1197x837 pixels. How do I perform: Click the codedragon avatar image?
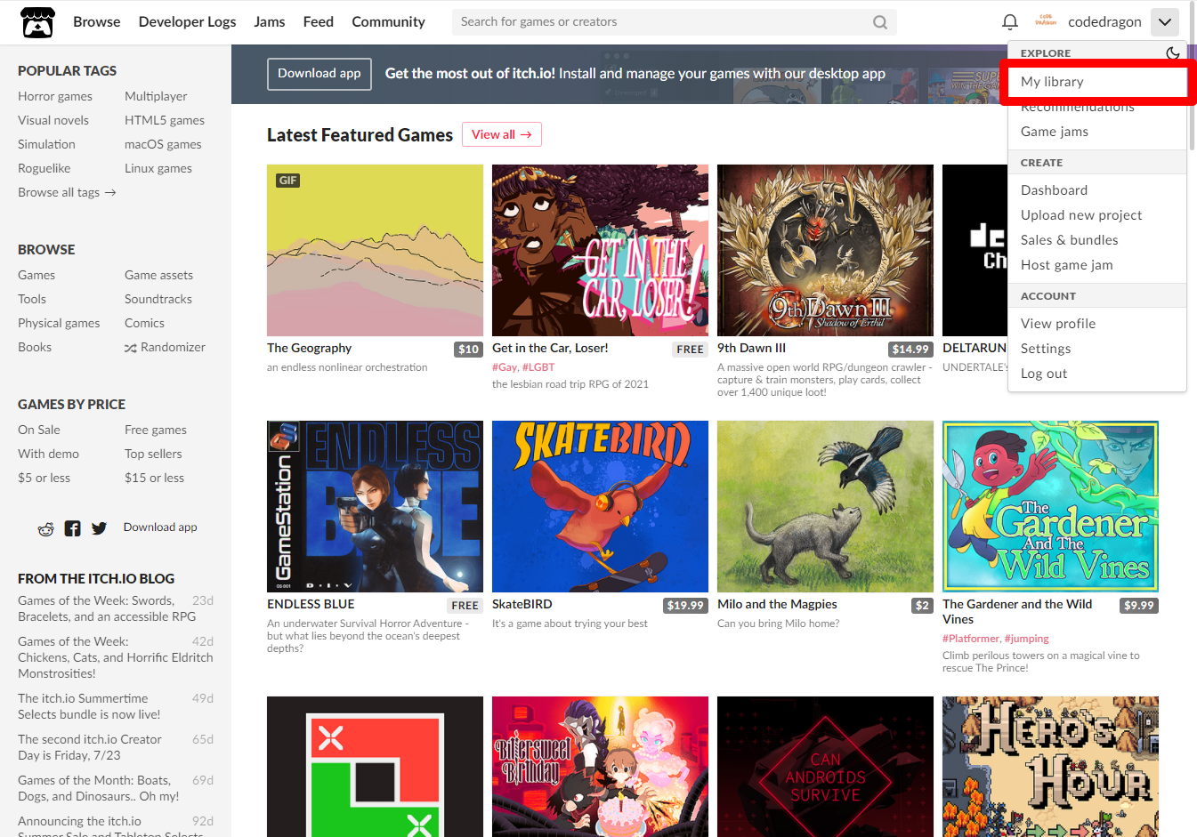coord(1046,21)
